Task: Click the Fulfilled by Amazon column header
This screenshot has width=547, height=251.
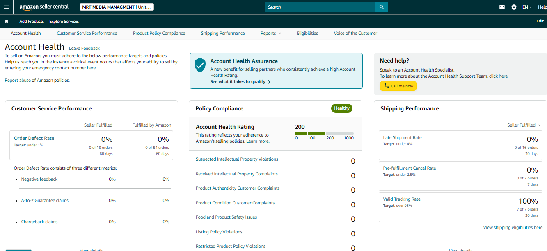Action: (x=152, y=125)
